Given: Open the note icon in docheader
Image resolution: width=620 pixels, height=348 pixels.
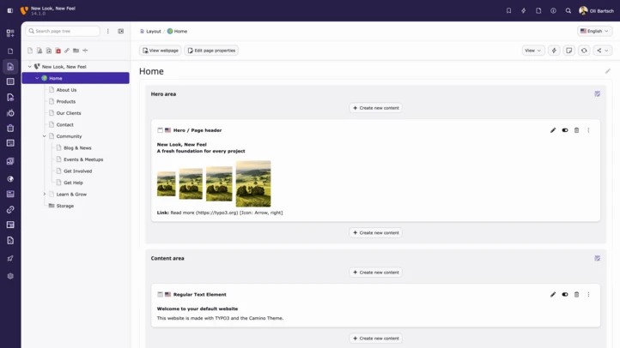Looking at the screenshot, I should (x=569, y=51).
